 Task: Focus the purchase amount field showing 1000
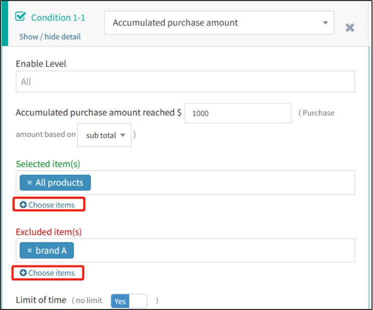[238, 113]
